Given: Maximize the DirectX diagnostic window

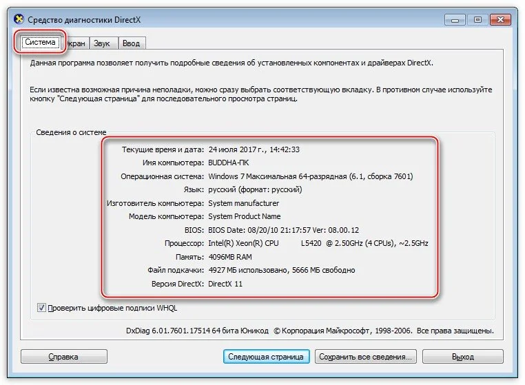Looking at the screenshot, I should tap(477, 20).
